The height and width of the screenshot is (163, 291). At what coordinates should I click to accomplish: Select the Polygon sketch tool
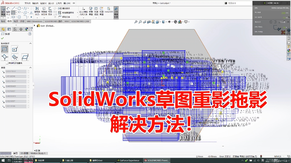click(x=19, y=17)
